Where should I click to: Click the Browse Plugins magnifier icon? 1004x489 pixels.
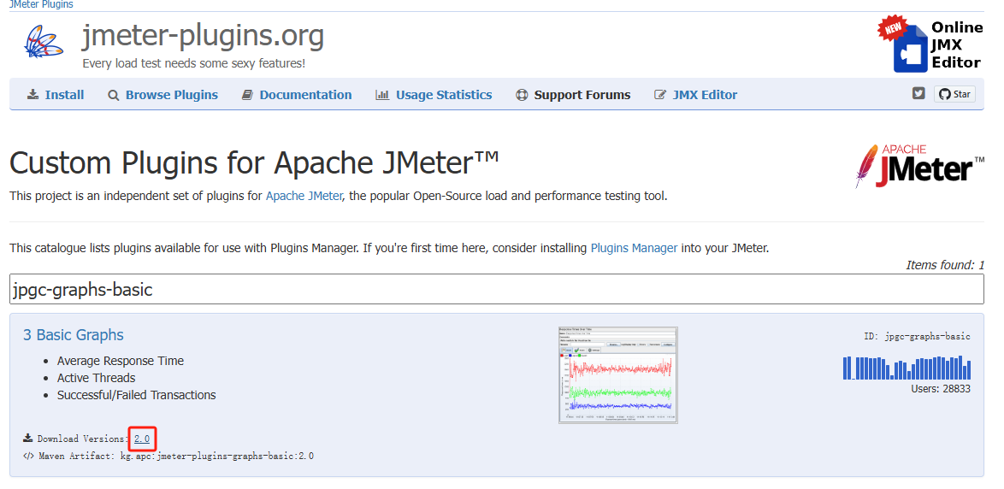coord(114,96)
